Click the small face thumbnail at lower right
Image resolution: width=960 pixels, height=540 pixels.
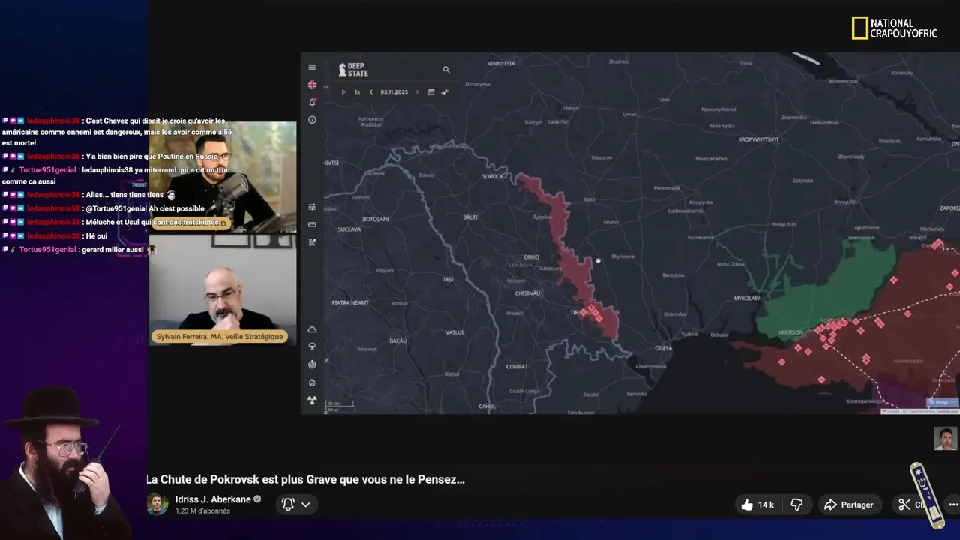945,438
